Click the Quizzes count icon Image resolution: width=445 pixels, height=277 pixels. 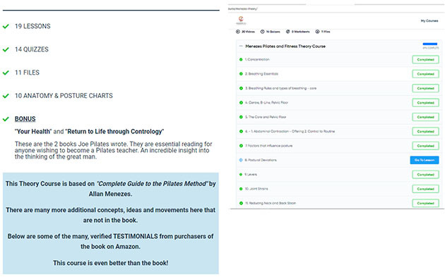pos(263,32)
